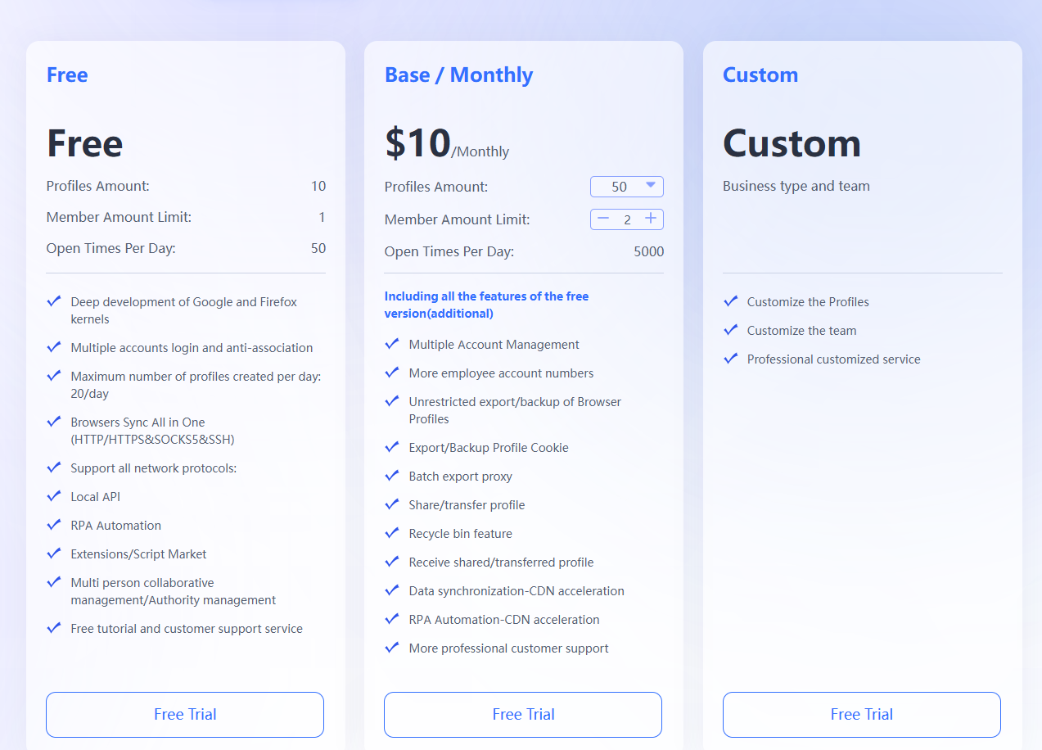Click the checkmark next to Export/Backup Profile Cookie

pyautogui.click(x=392, y=447)
